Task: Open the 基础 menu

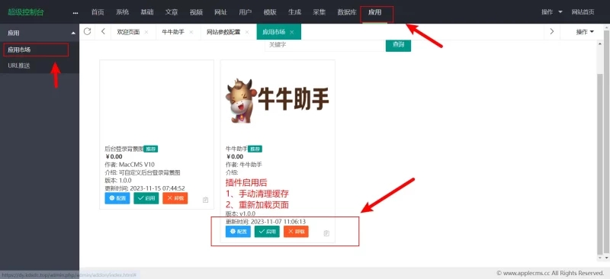Action: pyautogui.click(x=146, y=12)
